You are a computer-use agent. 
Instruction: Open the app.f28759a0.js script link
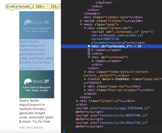click(x=123, y=108)
